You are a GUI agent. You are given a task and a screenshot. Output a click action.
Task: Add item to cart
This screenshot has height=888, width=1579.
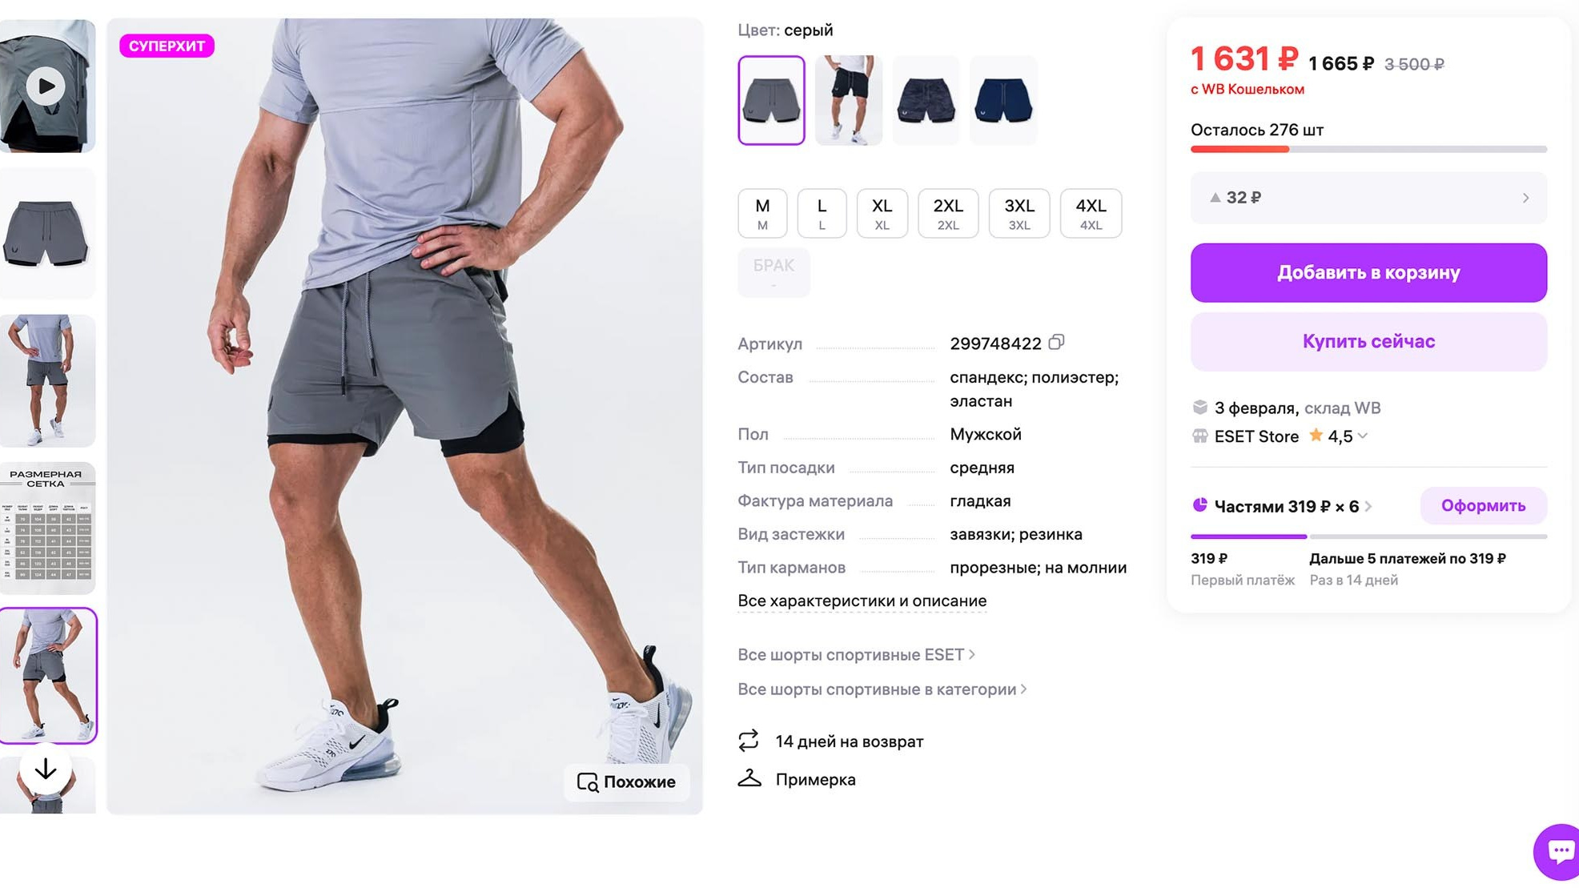(1368, 272)
